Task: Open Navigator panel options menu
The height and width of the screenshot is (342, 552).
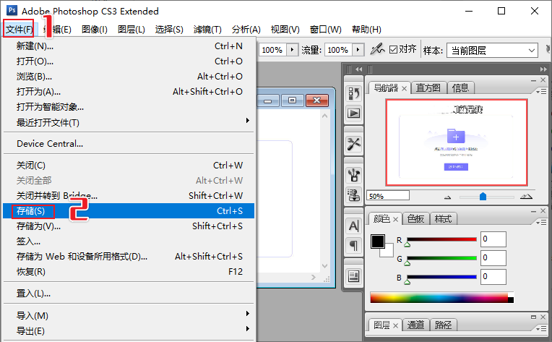Action: pyautogui.click(x=541, y=92)
